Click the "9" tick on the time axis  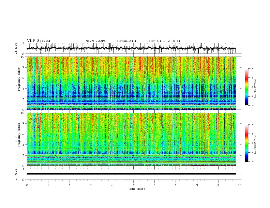[x=218, y=185]
